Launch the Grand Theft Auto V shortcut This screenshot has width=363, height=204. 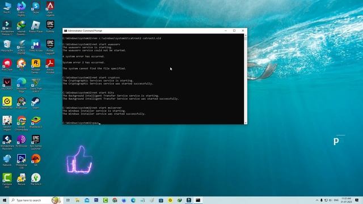coord(36,85)
